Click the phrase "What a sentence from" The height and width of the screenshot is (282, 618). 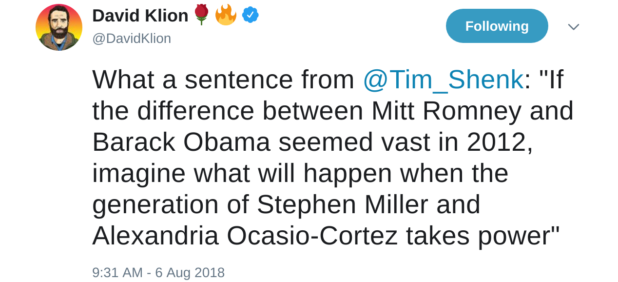223,80
